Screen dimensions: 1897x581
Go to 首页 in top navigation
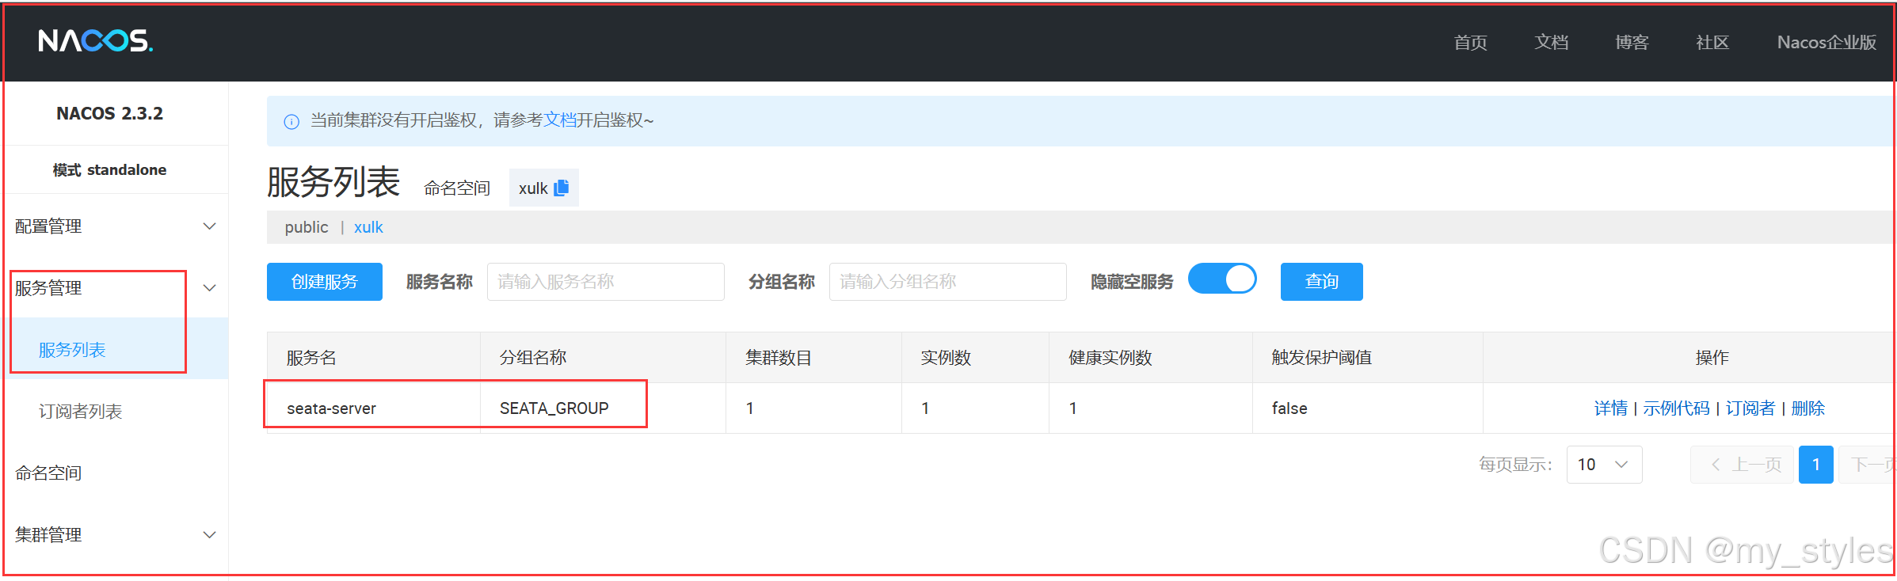(x=1471, y=43)
